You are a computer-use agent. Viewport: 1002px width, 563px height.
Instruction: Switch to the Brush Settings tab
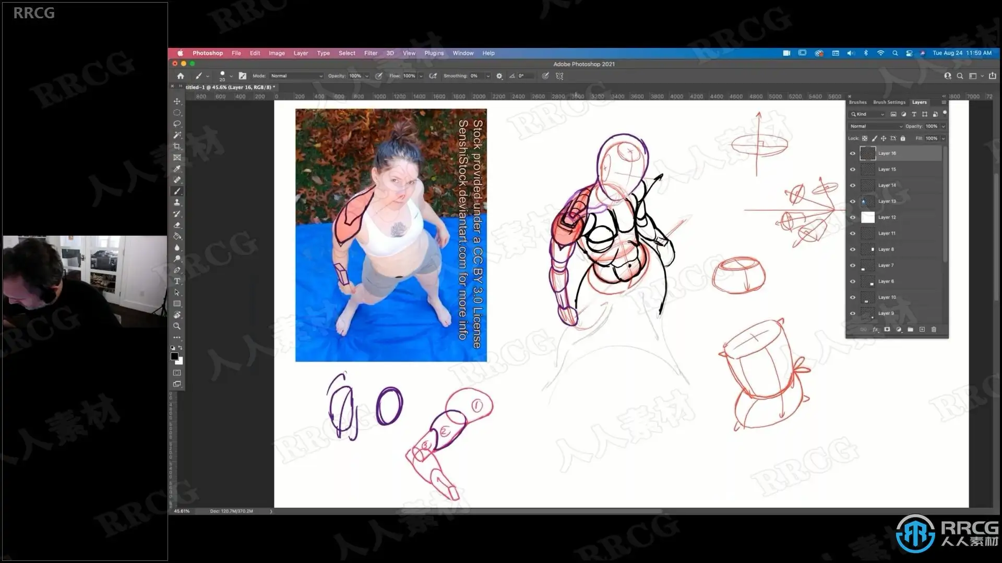[x=889, y=102]
